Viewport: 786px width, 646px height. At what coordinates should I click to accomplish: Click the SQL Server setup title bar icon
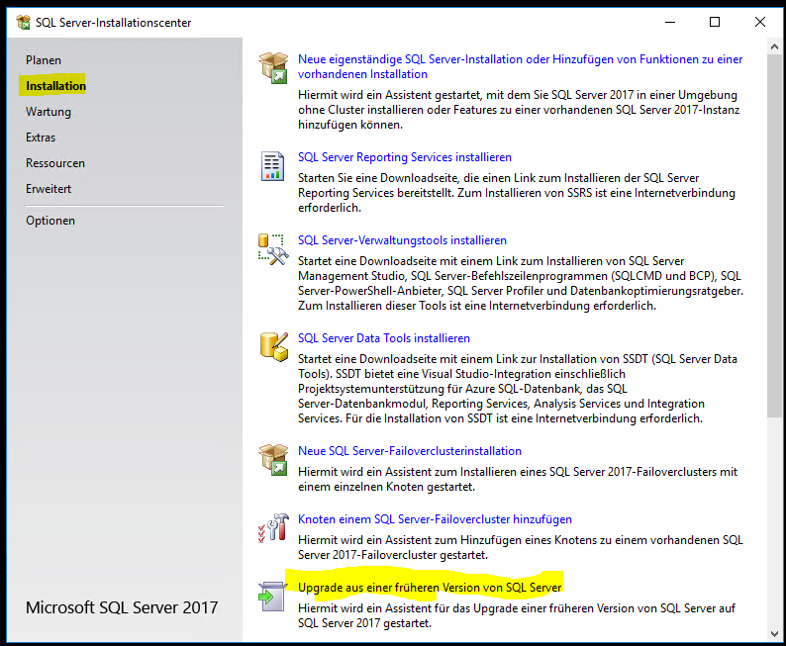tap(23, 22)
